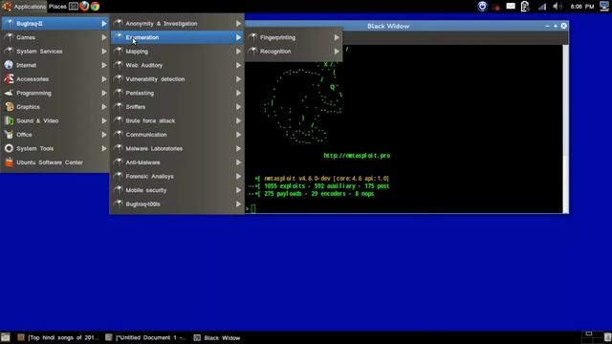Open the Fingerprinting submenu
This screenshot has height=344, width=612.
(x=294, y=38)
